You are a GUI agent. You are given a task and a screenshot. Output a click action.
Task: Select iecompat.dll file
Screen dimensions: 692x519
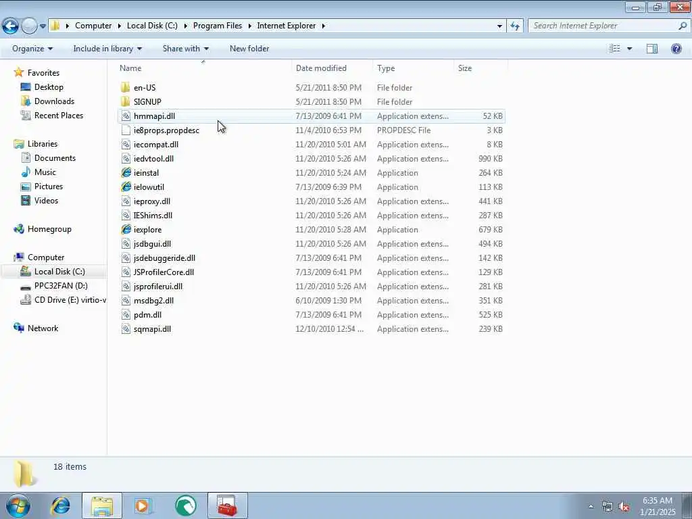coord(156,145)
